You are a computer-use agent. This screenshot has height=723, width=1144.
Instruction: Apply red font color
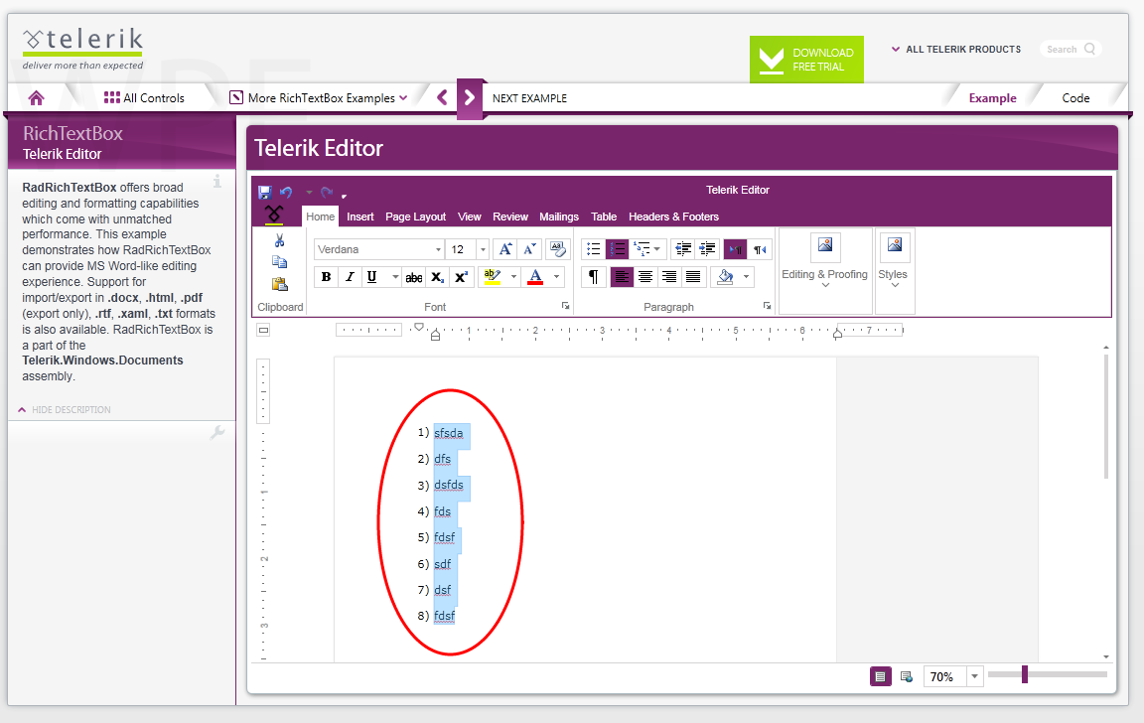tap(535, 277)
